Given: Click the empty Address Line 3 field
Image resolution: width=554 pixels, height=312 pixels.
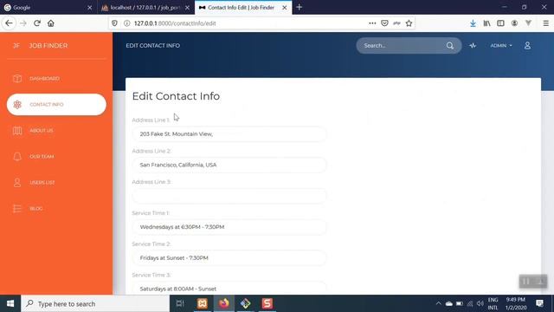Looking at the screenshot, I should click(229, 196).
